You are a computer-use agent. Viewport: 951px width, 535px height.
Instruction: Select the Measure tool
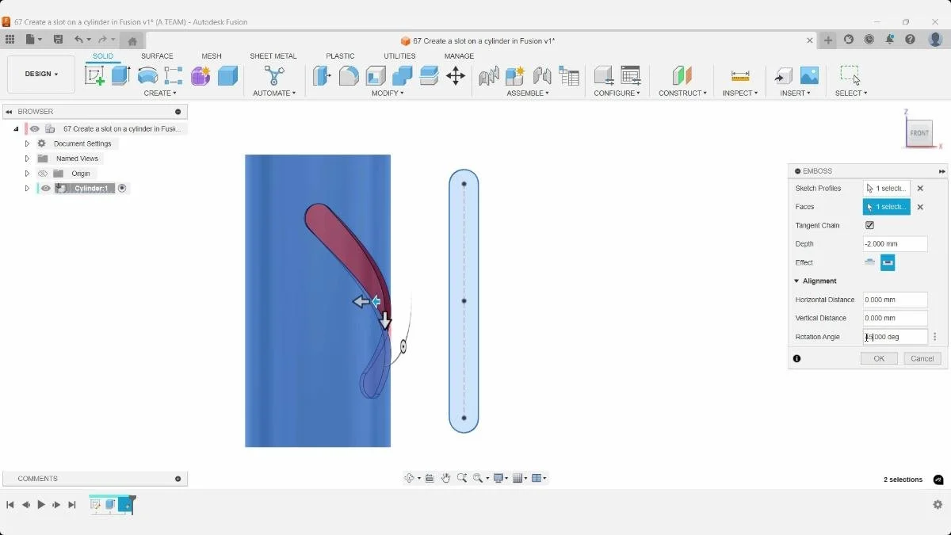click(x=740, y=75)
